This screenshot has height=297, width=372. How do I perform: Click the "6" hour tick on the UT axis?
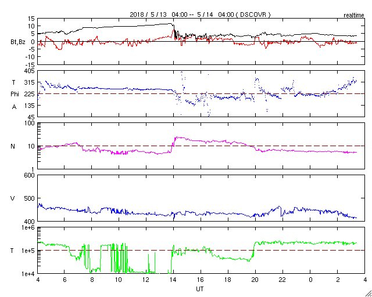tap(65, 280)
